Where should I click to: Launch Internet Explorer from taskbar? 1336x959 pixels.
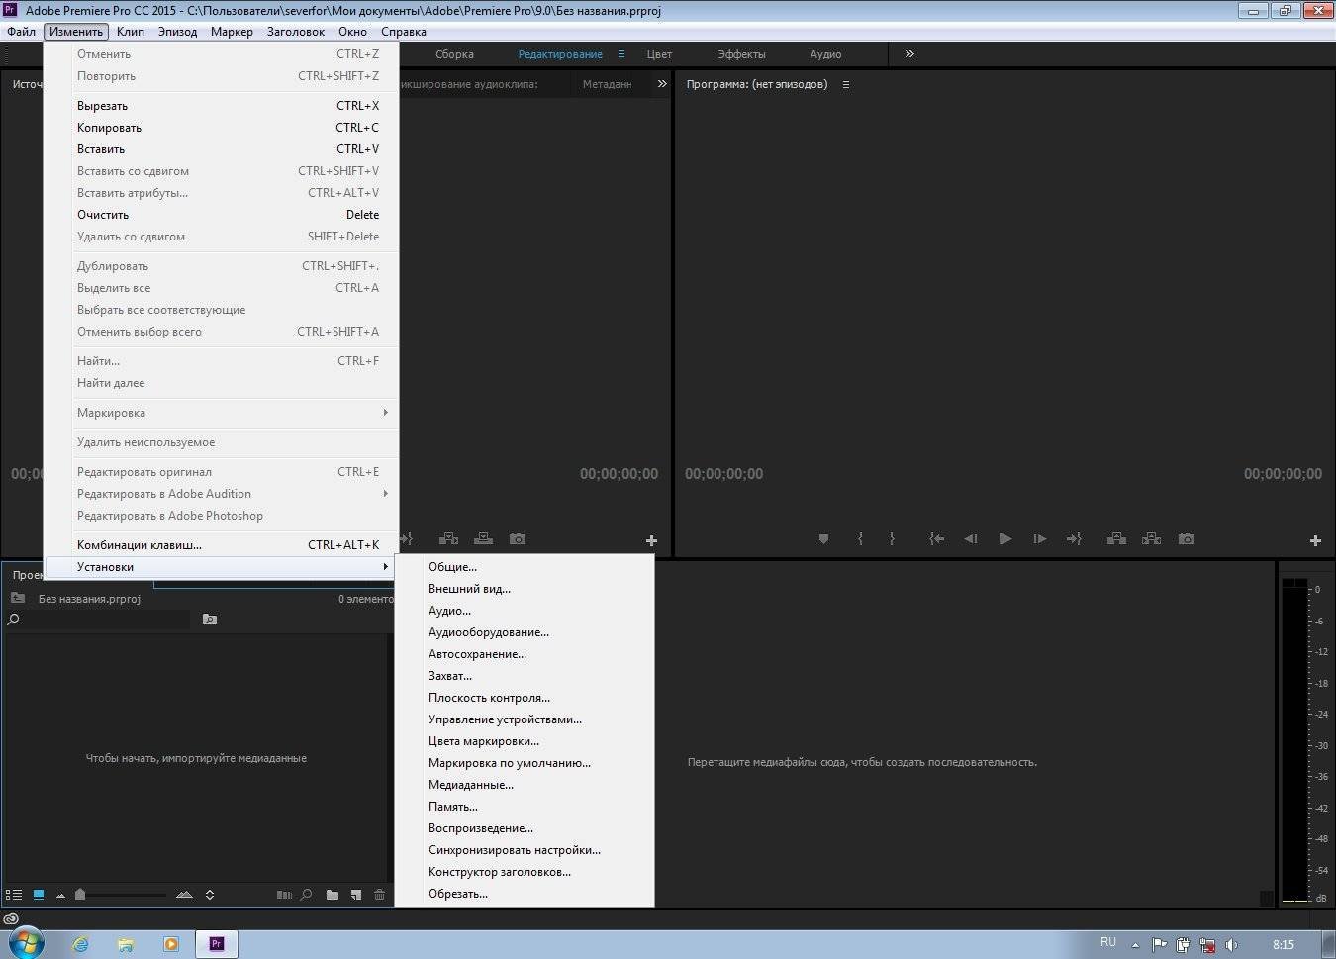pos(80,944)
